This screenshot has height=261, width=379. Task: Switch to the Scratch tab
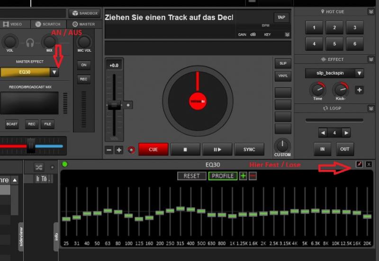click(x=48, y=24)
